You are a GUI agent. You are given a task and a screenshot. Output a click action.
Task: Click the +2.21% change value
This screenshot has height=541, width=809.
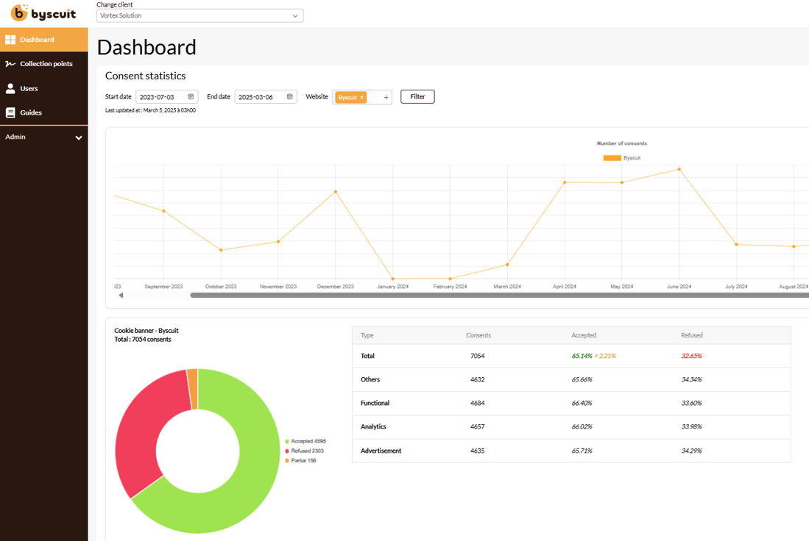click(605, 356)
